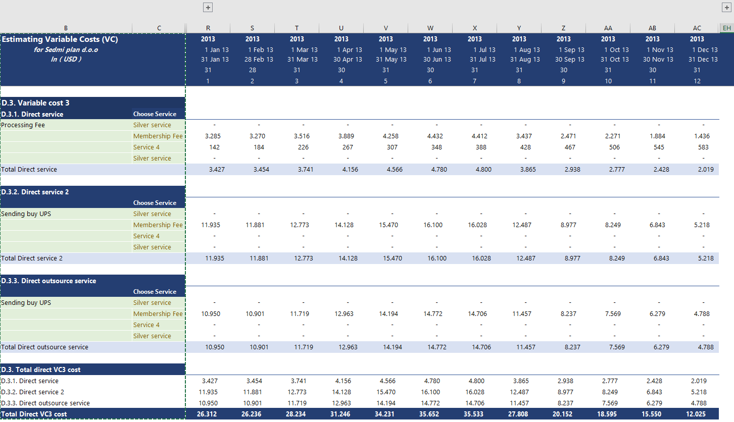The height and width of the screenshot is (422, 734).
Task: Select the 1 Jul 13 date cell
Action: pyautogui.click(x=484, y=50)
